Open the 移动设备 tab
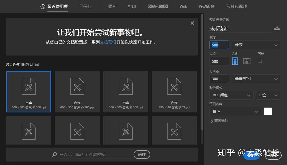This screenshot has height=165, width=287. 207,6
